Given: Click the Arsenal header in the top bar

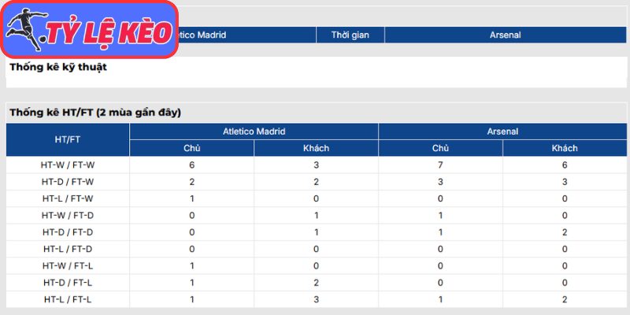Looking at the screenshot, I should click(505, 35).
